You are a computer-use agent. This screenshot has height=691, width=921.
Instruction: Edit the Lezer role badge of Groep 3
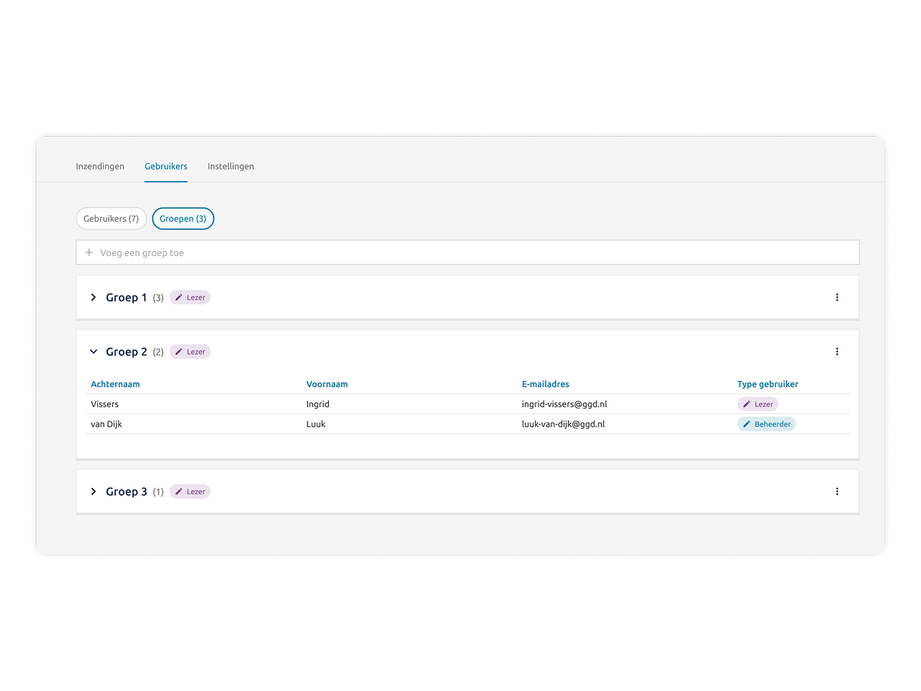190,491
